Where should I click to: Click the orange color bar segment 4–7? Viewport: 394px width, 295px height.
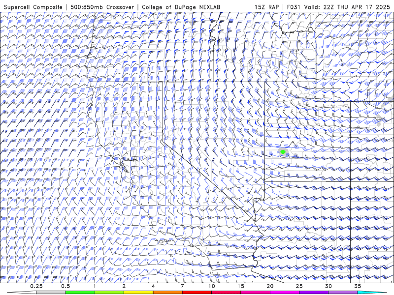coord(167,293)
